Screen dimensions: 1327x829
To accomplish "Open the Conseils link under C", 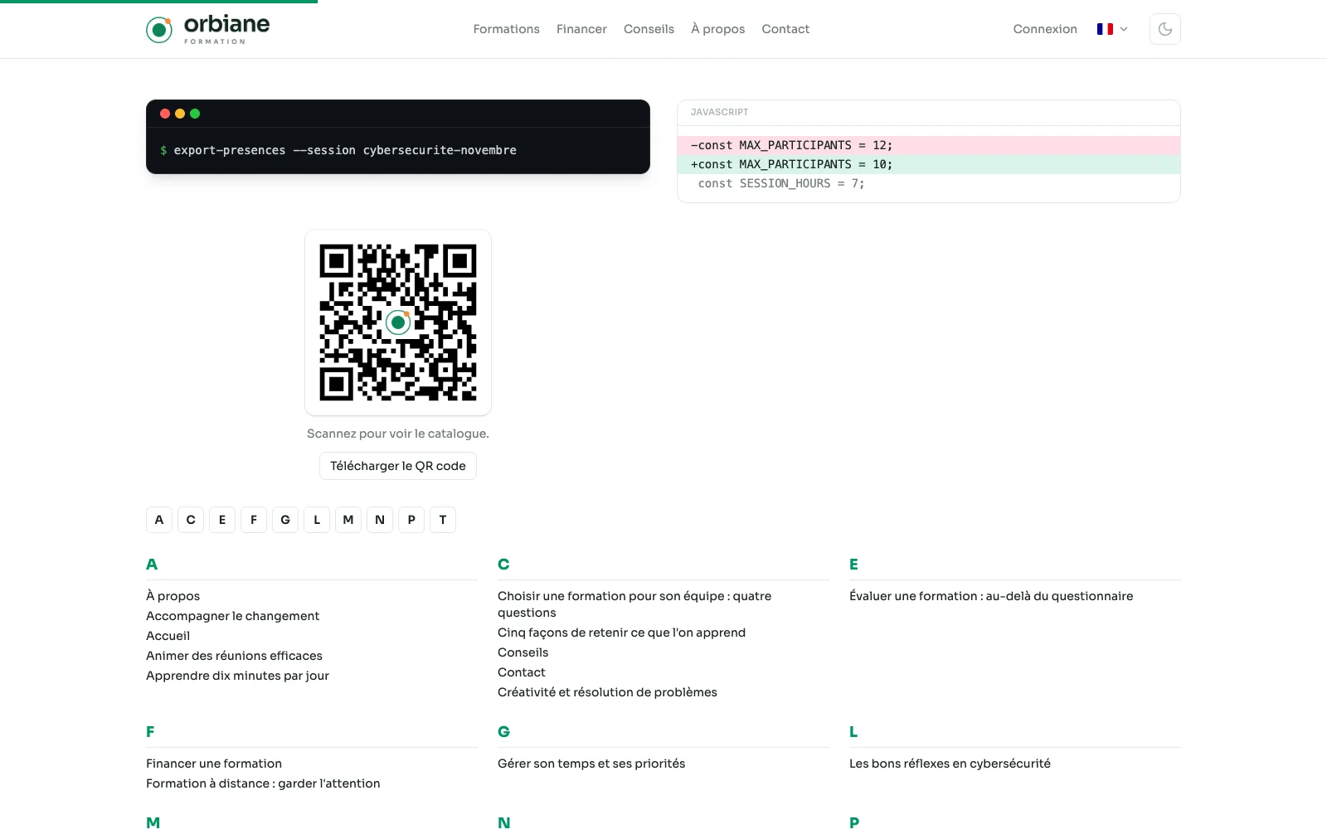I will coord(523,652).
